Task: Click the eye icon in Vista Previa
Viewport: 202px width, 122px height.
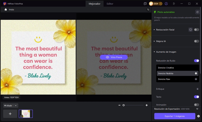Action: (x=108, y=57)
